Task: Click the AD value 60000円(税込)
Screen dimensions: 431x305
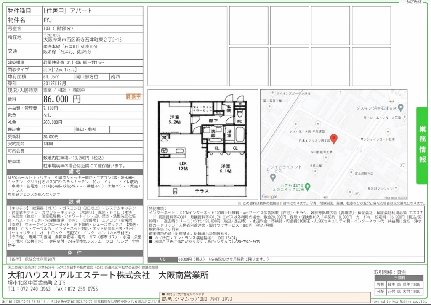Action: pyautogui.click(x=192, y=259)
